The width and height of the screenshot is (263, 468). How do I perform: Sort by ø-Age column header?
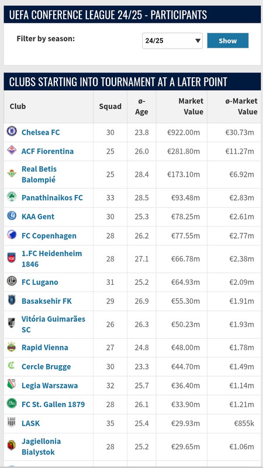point(141,106)
